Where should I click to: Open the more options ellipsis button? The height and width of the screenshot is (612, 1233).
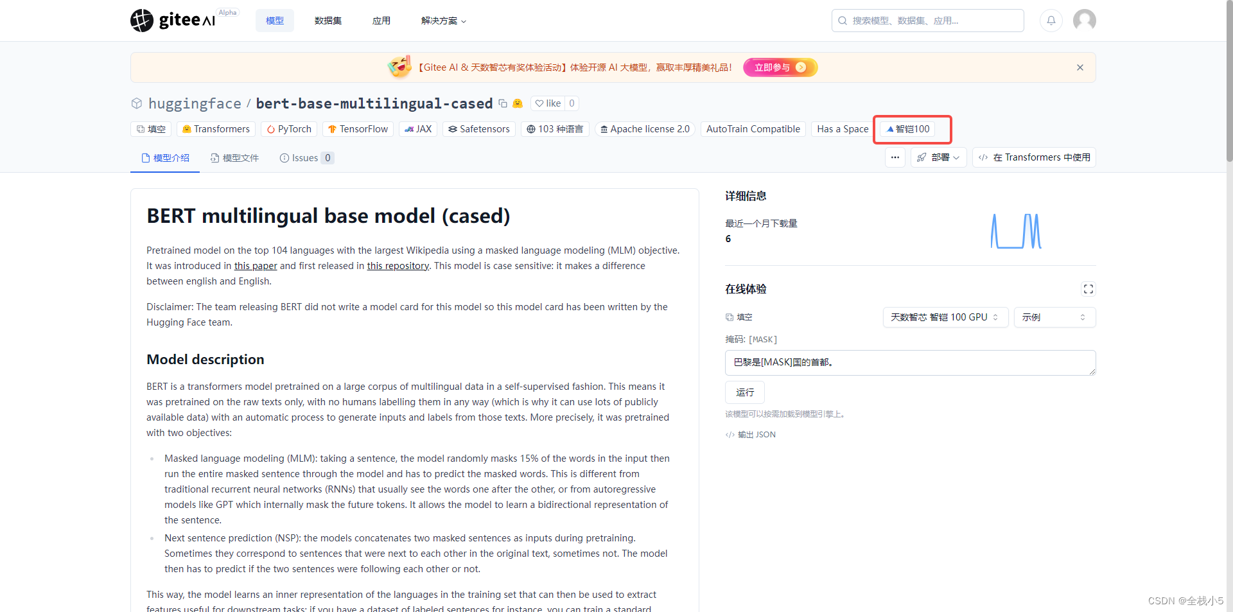[895, 157]
